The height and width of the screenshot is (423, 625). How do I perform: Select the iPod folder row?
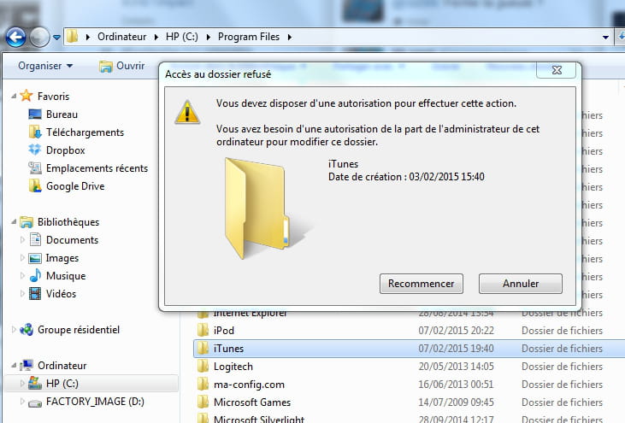click(407, 330)
